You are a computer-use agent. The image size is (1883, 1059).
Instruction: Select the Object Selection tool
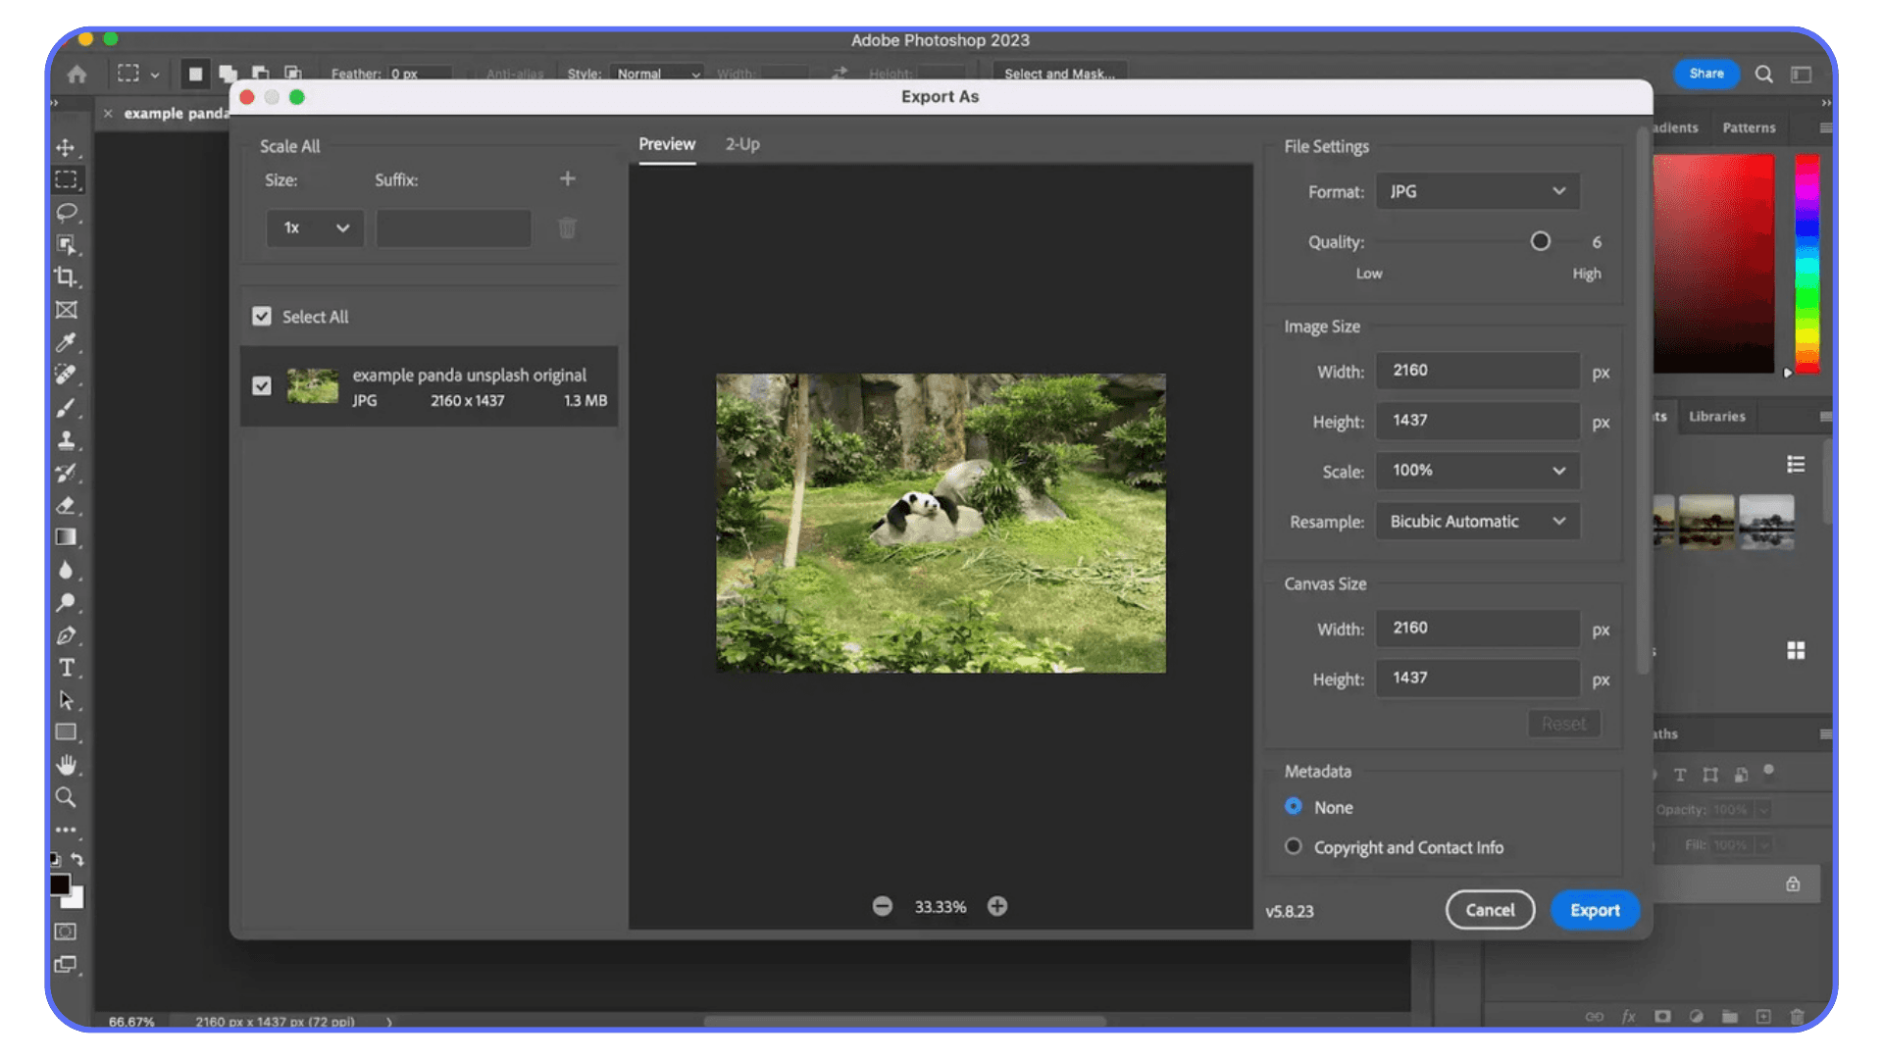click(x=66, y=245)
